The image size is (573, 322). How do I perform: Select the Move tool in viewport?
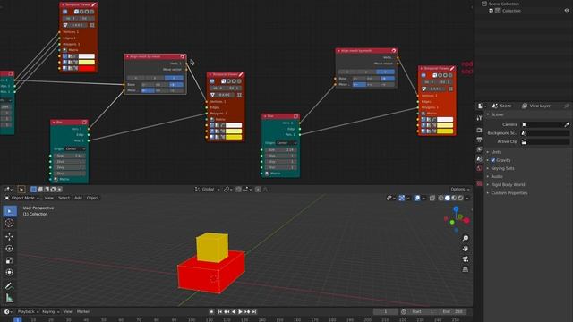pos(10,236)
